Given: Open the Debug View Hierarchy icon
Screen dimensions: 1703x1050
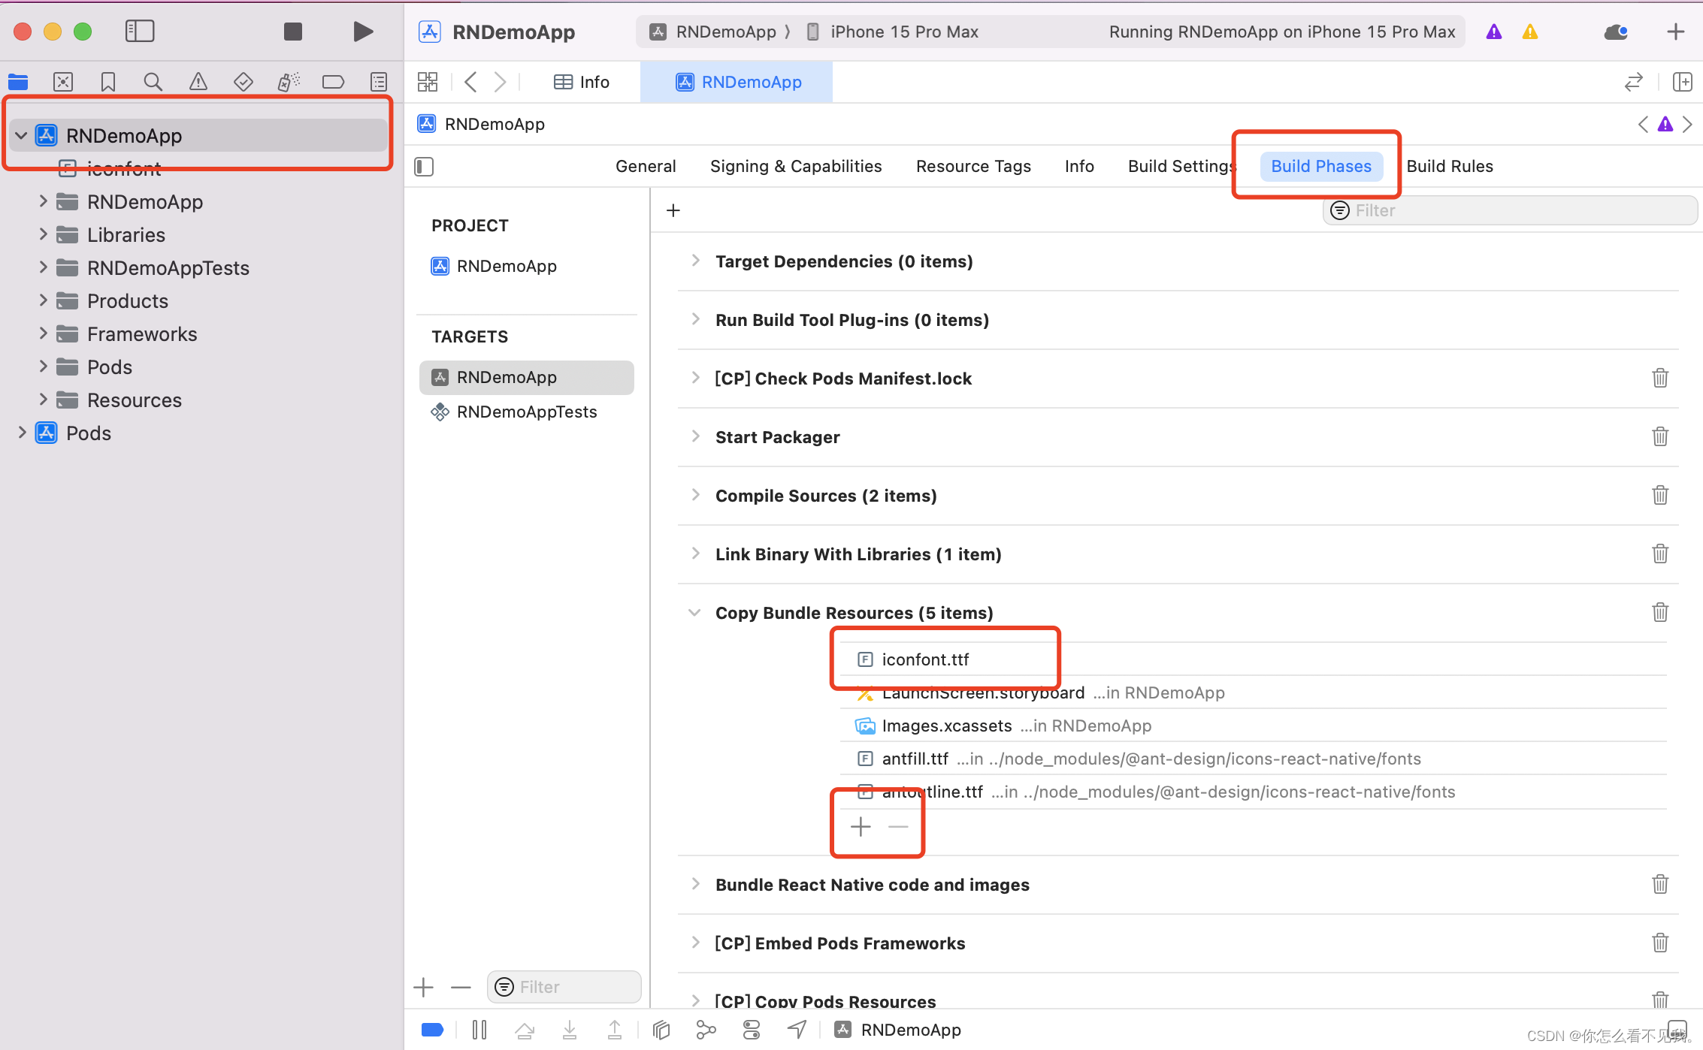Looking at the screenshot, I should pos(661,1030).
